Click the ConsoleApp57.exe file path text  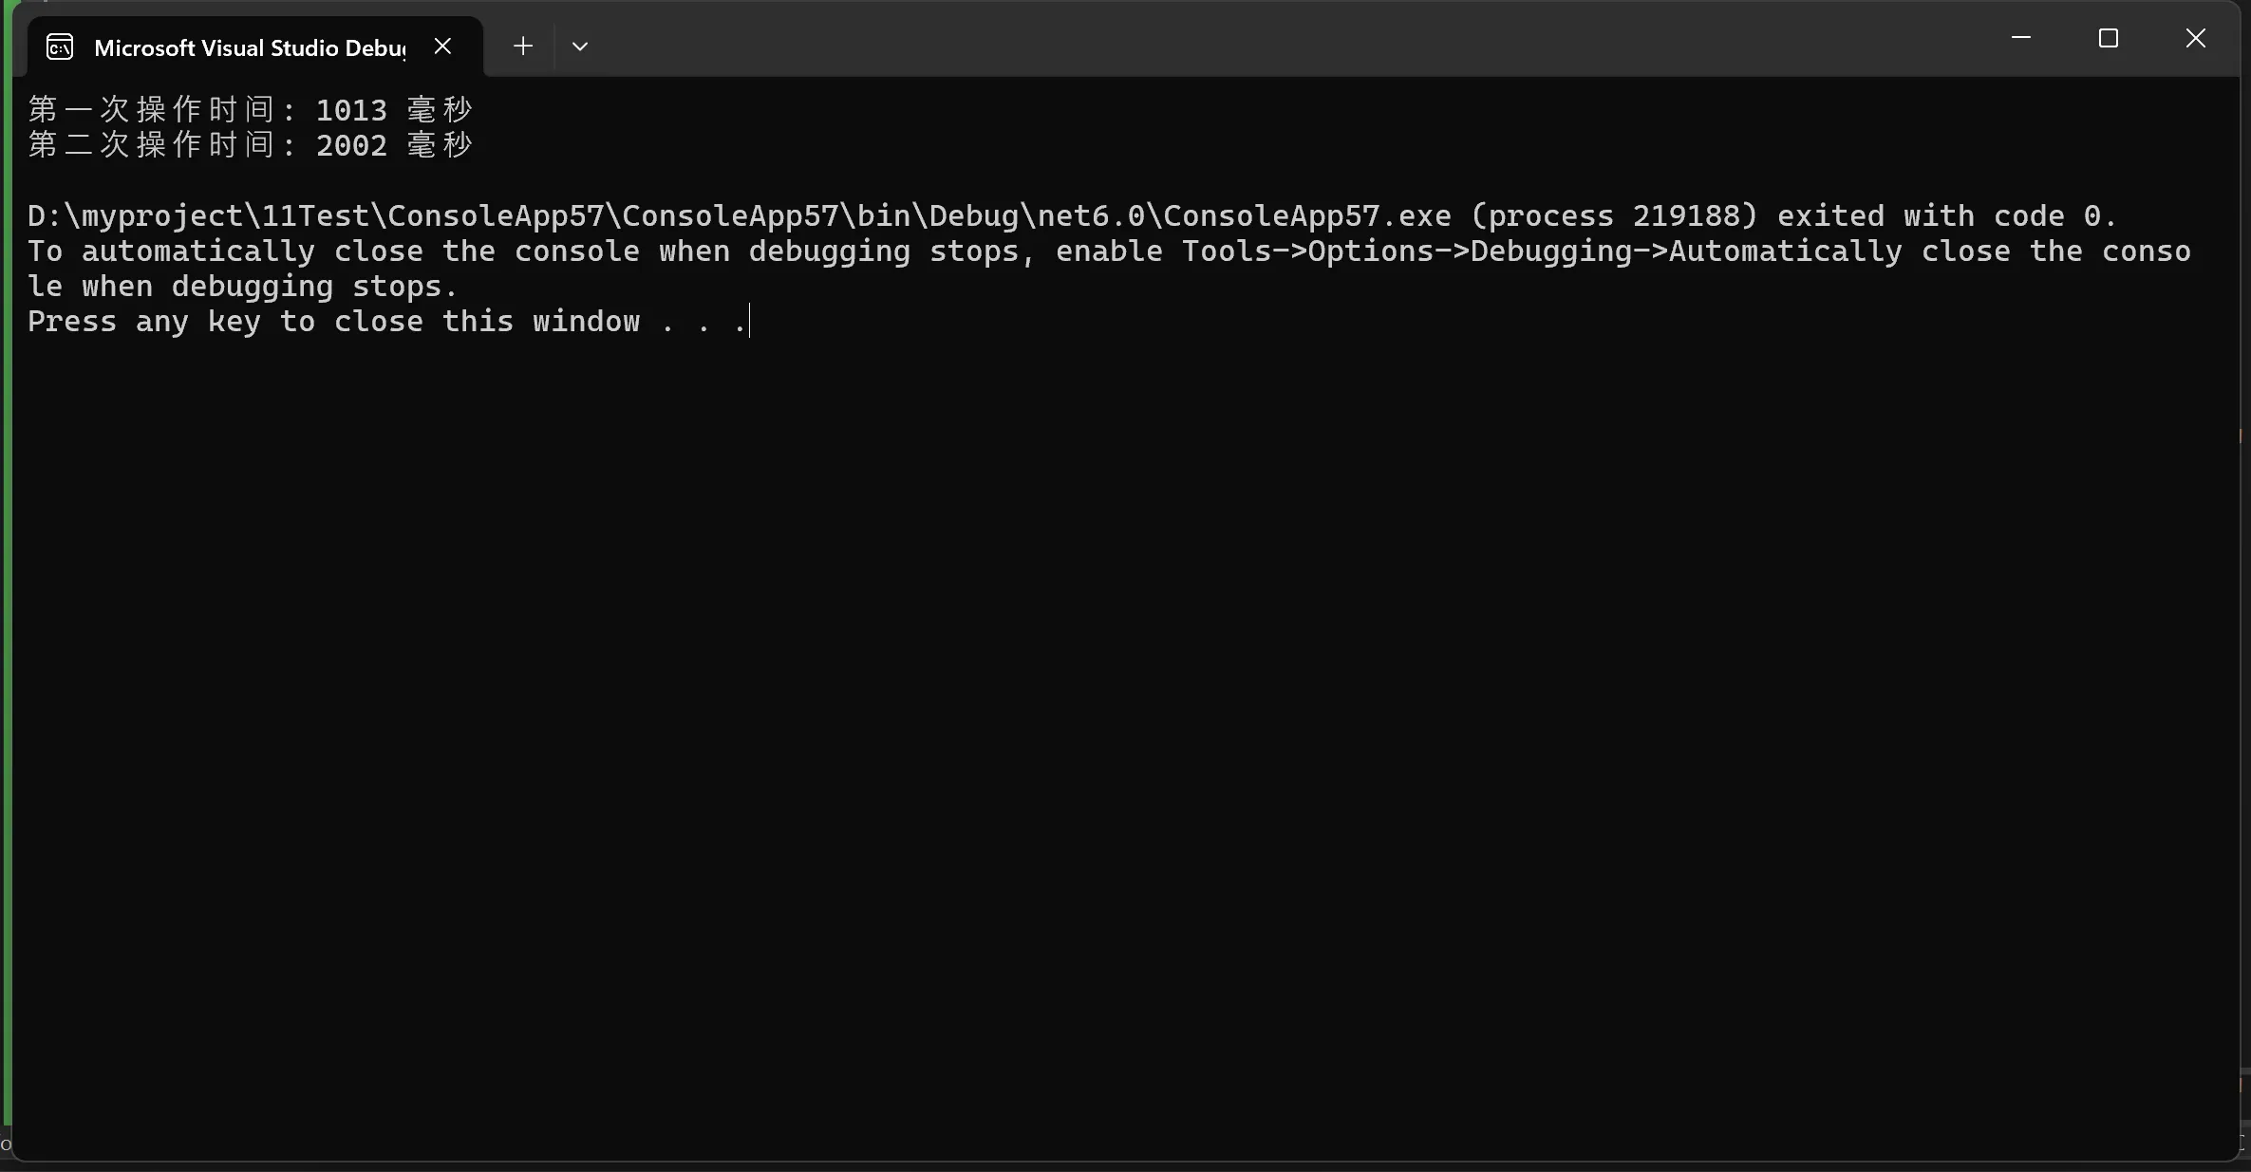740,215
